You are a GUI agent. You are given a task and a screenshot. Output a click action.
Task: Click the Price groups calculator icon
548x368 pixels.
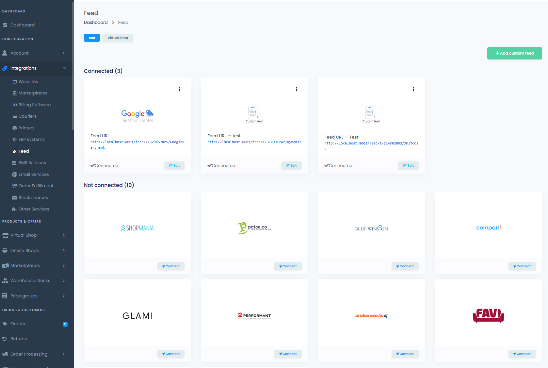click(5, 296)
